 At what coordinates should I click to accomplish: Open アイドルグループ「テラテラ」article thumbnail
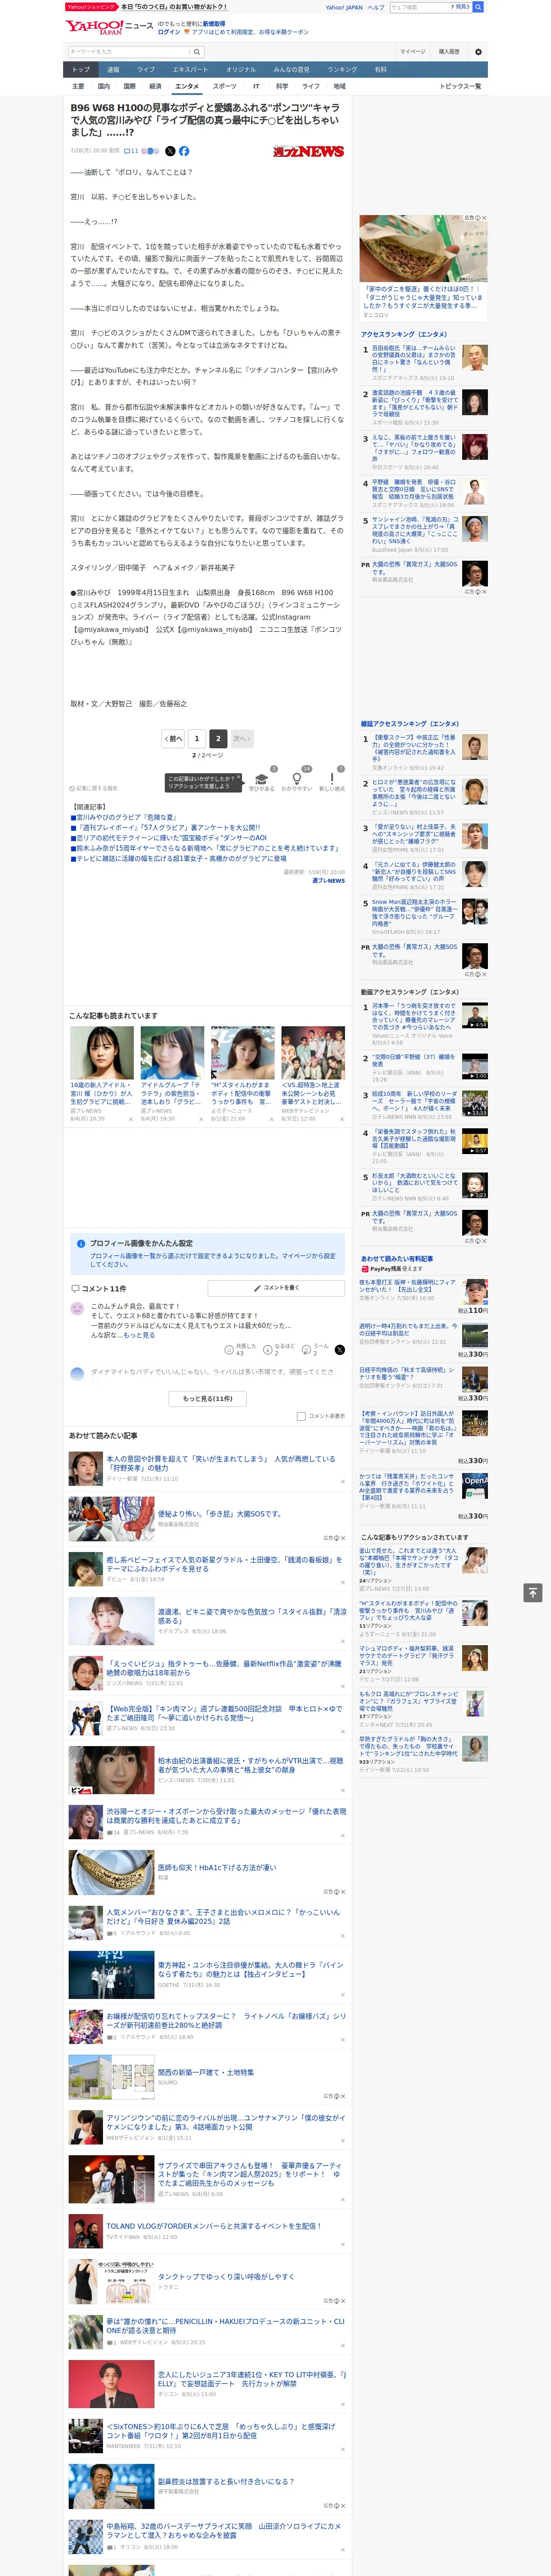[x=172, y=1053]
